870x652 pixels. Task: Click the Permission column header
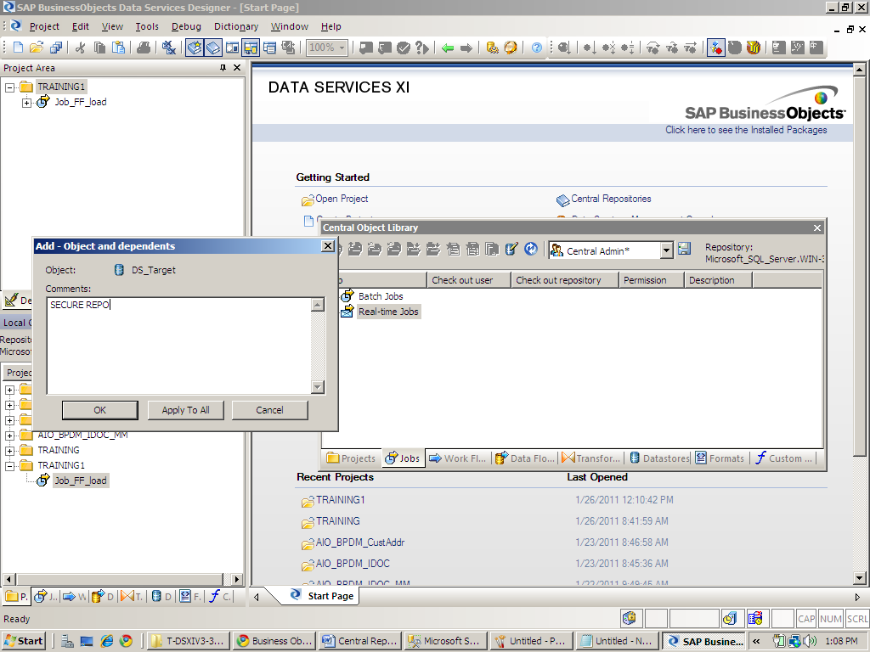click(652, 280)
